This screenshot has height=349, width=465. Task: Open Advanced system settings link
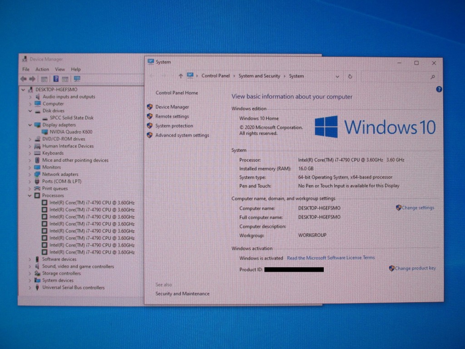[182, 135]
